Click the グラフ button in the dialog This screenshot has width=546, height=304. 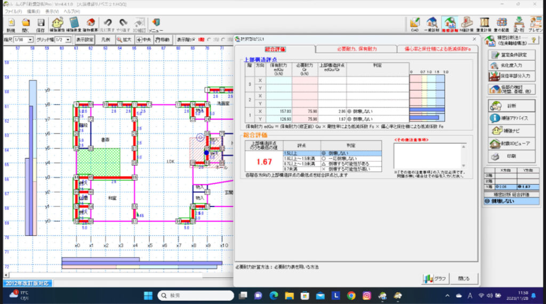tap(434, 278)
